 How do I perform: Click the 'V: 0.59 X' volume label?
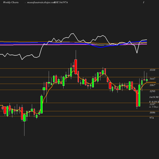(154, 102)
